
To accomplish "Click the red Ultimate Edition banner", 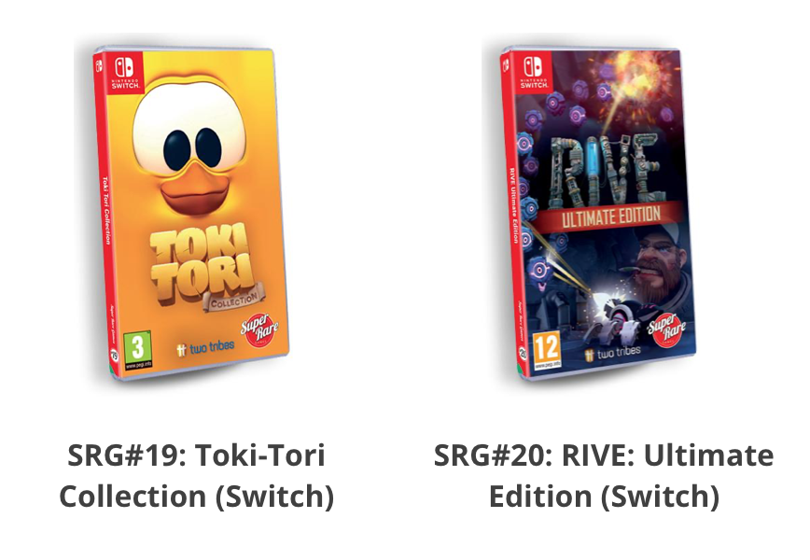I will [x=609, y=217].
